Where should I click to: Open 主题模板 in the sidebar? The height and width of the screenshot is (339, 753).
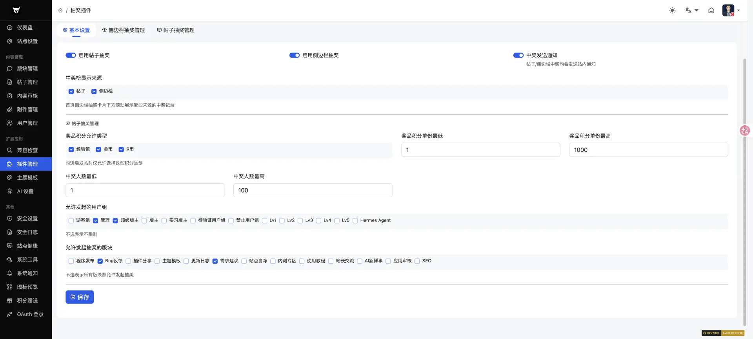point(26,178)
